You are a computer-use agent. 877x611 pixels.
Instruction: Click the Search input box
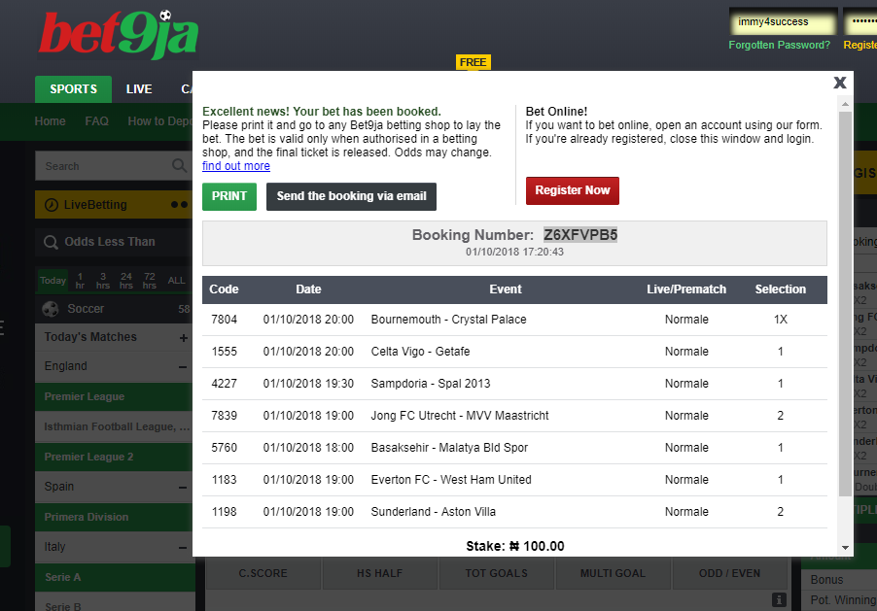[x=114, y=166]
